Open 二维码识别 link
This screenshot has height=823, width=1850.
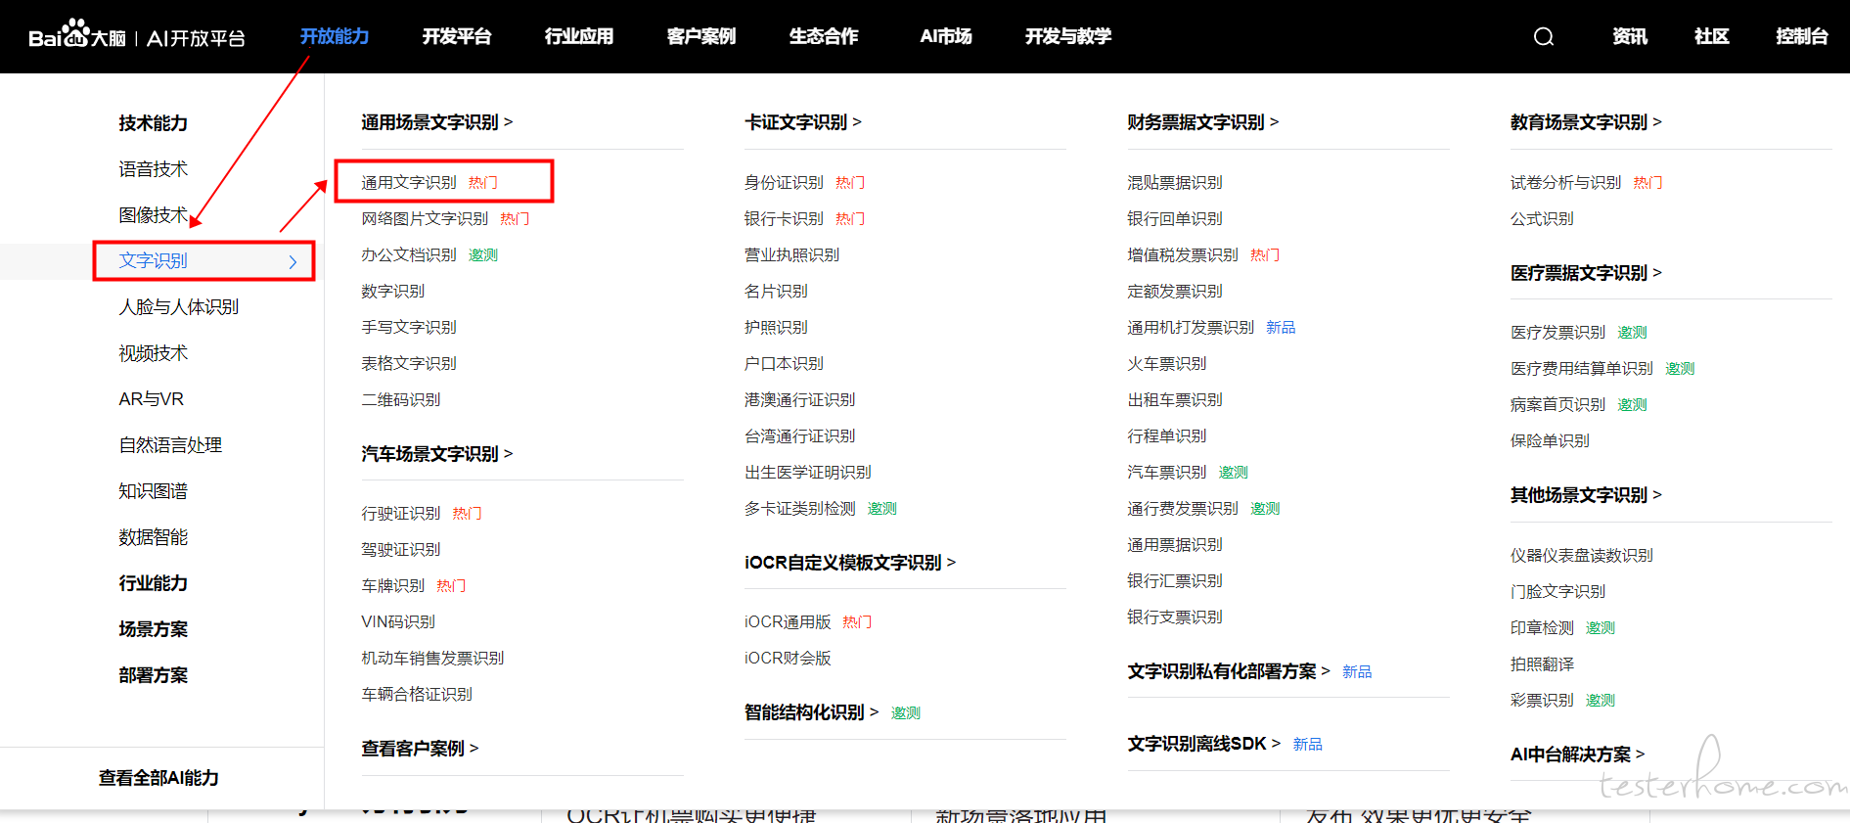[401, 400]
